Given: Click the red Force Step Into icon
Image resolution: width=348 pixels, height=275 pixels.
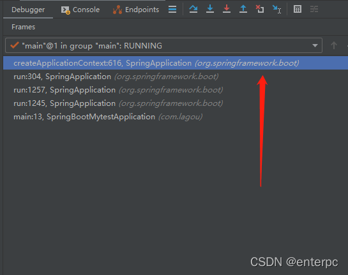Looking at the screenshot, I should click(227, 9).
